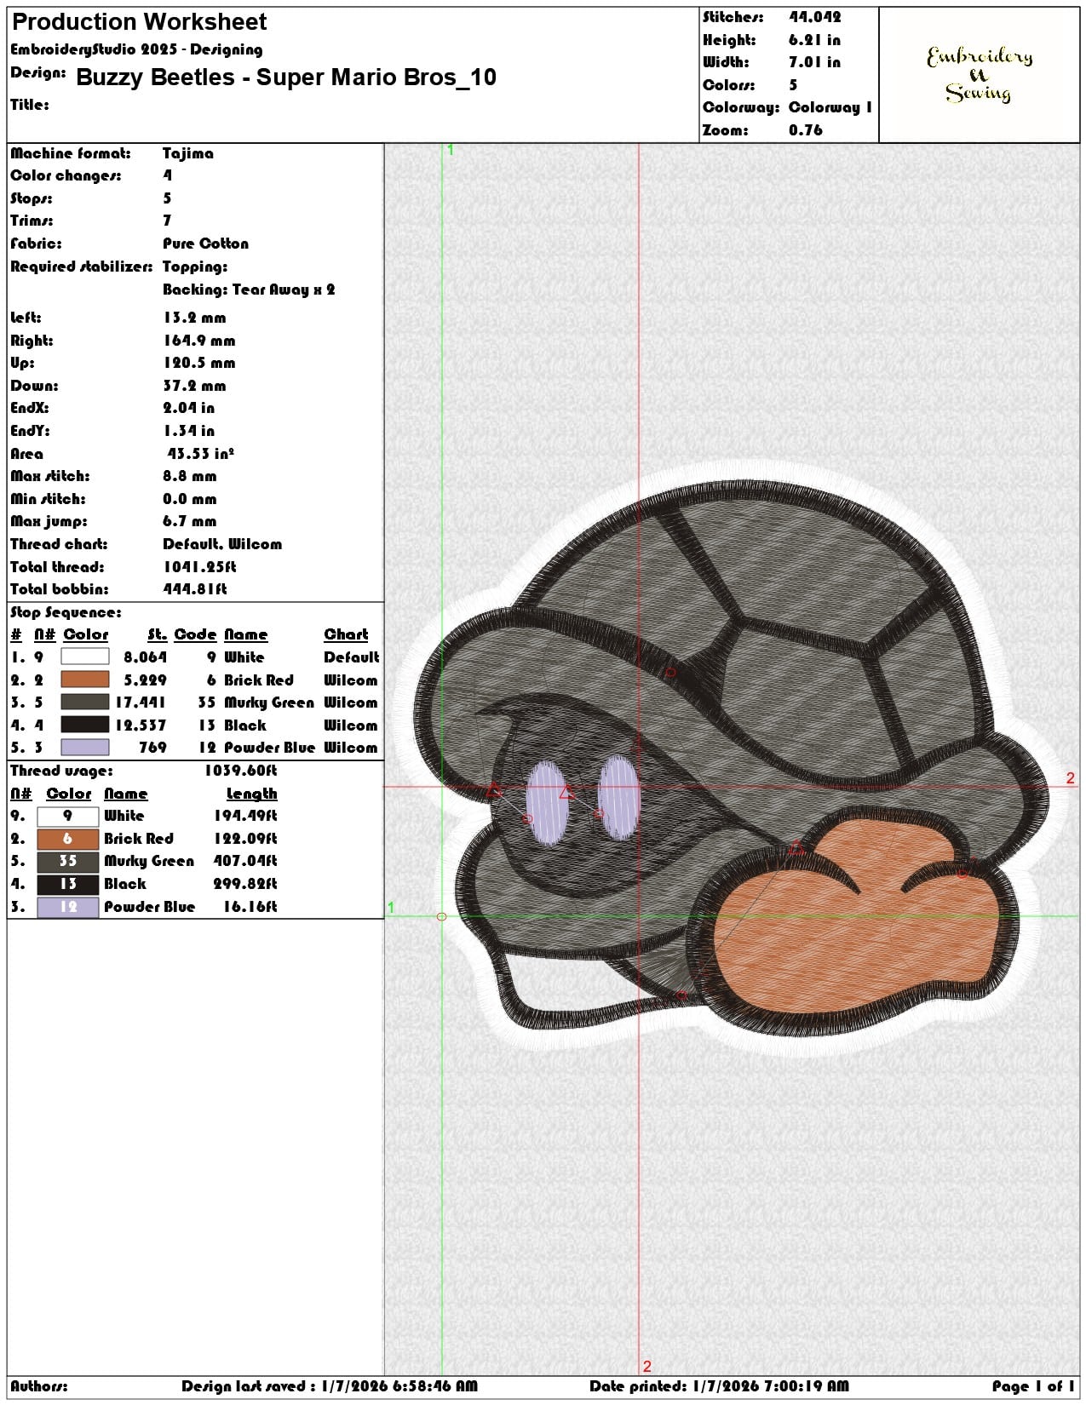Click the Murky Green length 407.04ft
Image resolution: width=1086 pixels, height=1405 pixels.
(245, 861)
